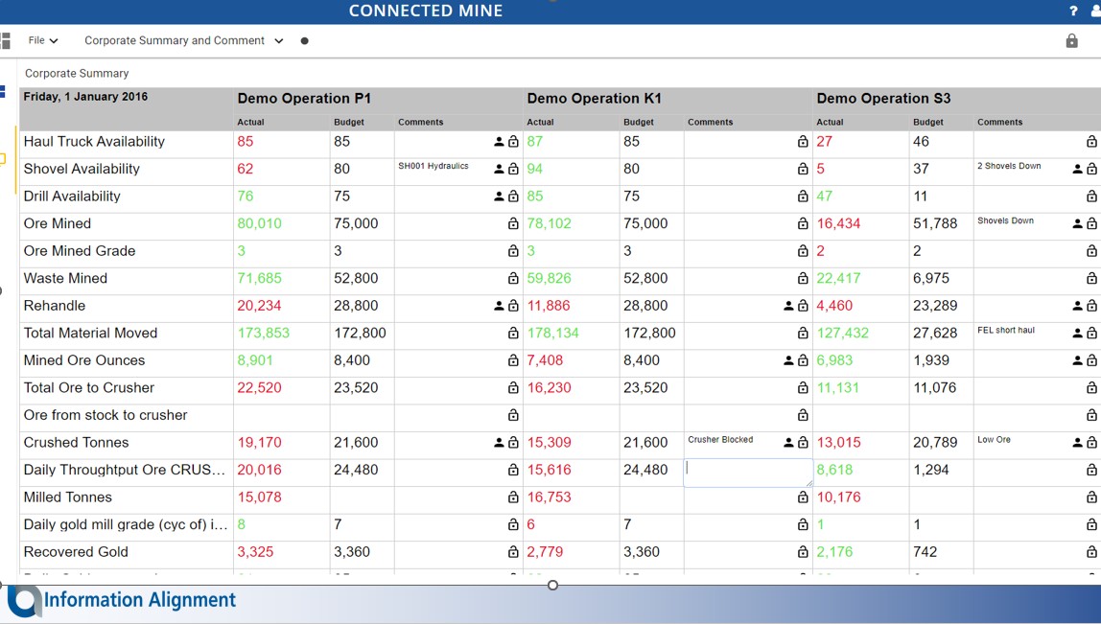1101x624 pixels.
Task: Click the Corporate Summary title
Action: (x=77, y=73)
